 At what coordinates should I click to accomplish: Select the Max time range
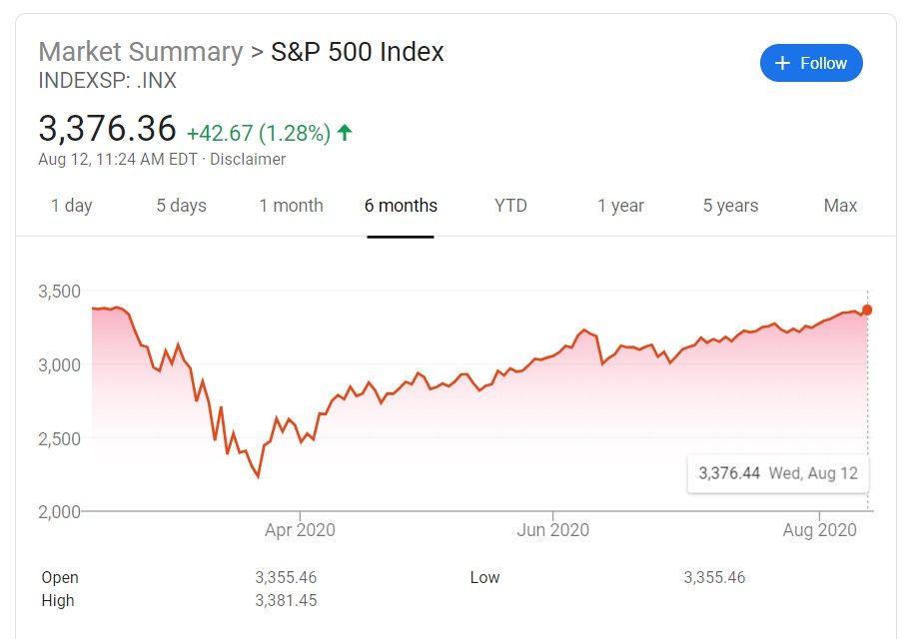coord(839,206)
